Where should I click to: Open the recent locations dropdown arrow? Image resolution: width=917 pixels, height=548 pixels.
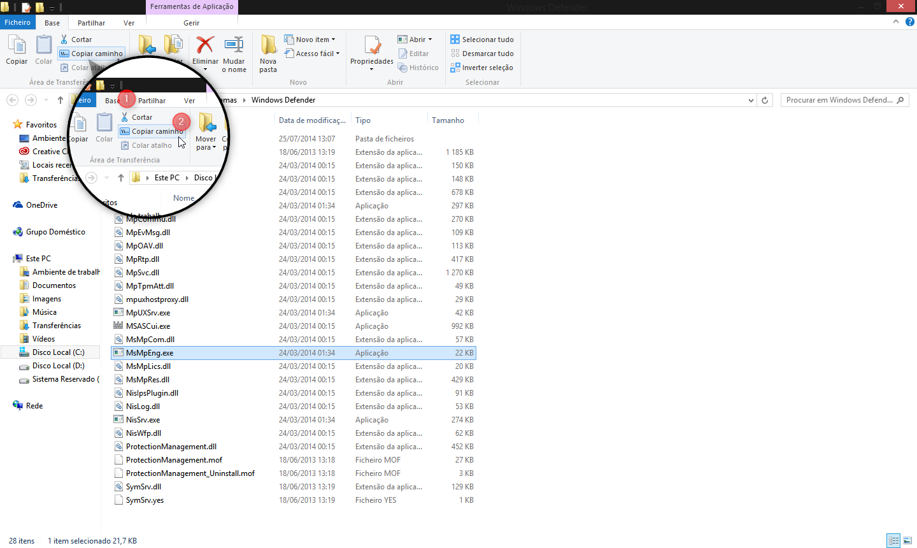pyautogui.click(x=46, y=100)
